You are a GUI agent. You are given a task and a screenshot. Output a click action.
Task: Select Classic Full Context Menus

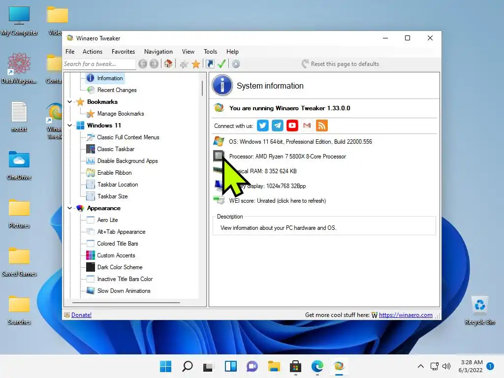(x=128, y=137)
